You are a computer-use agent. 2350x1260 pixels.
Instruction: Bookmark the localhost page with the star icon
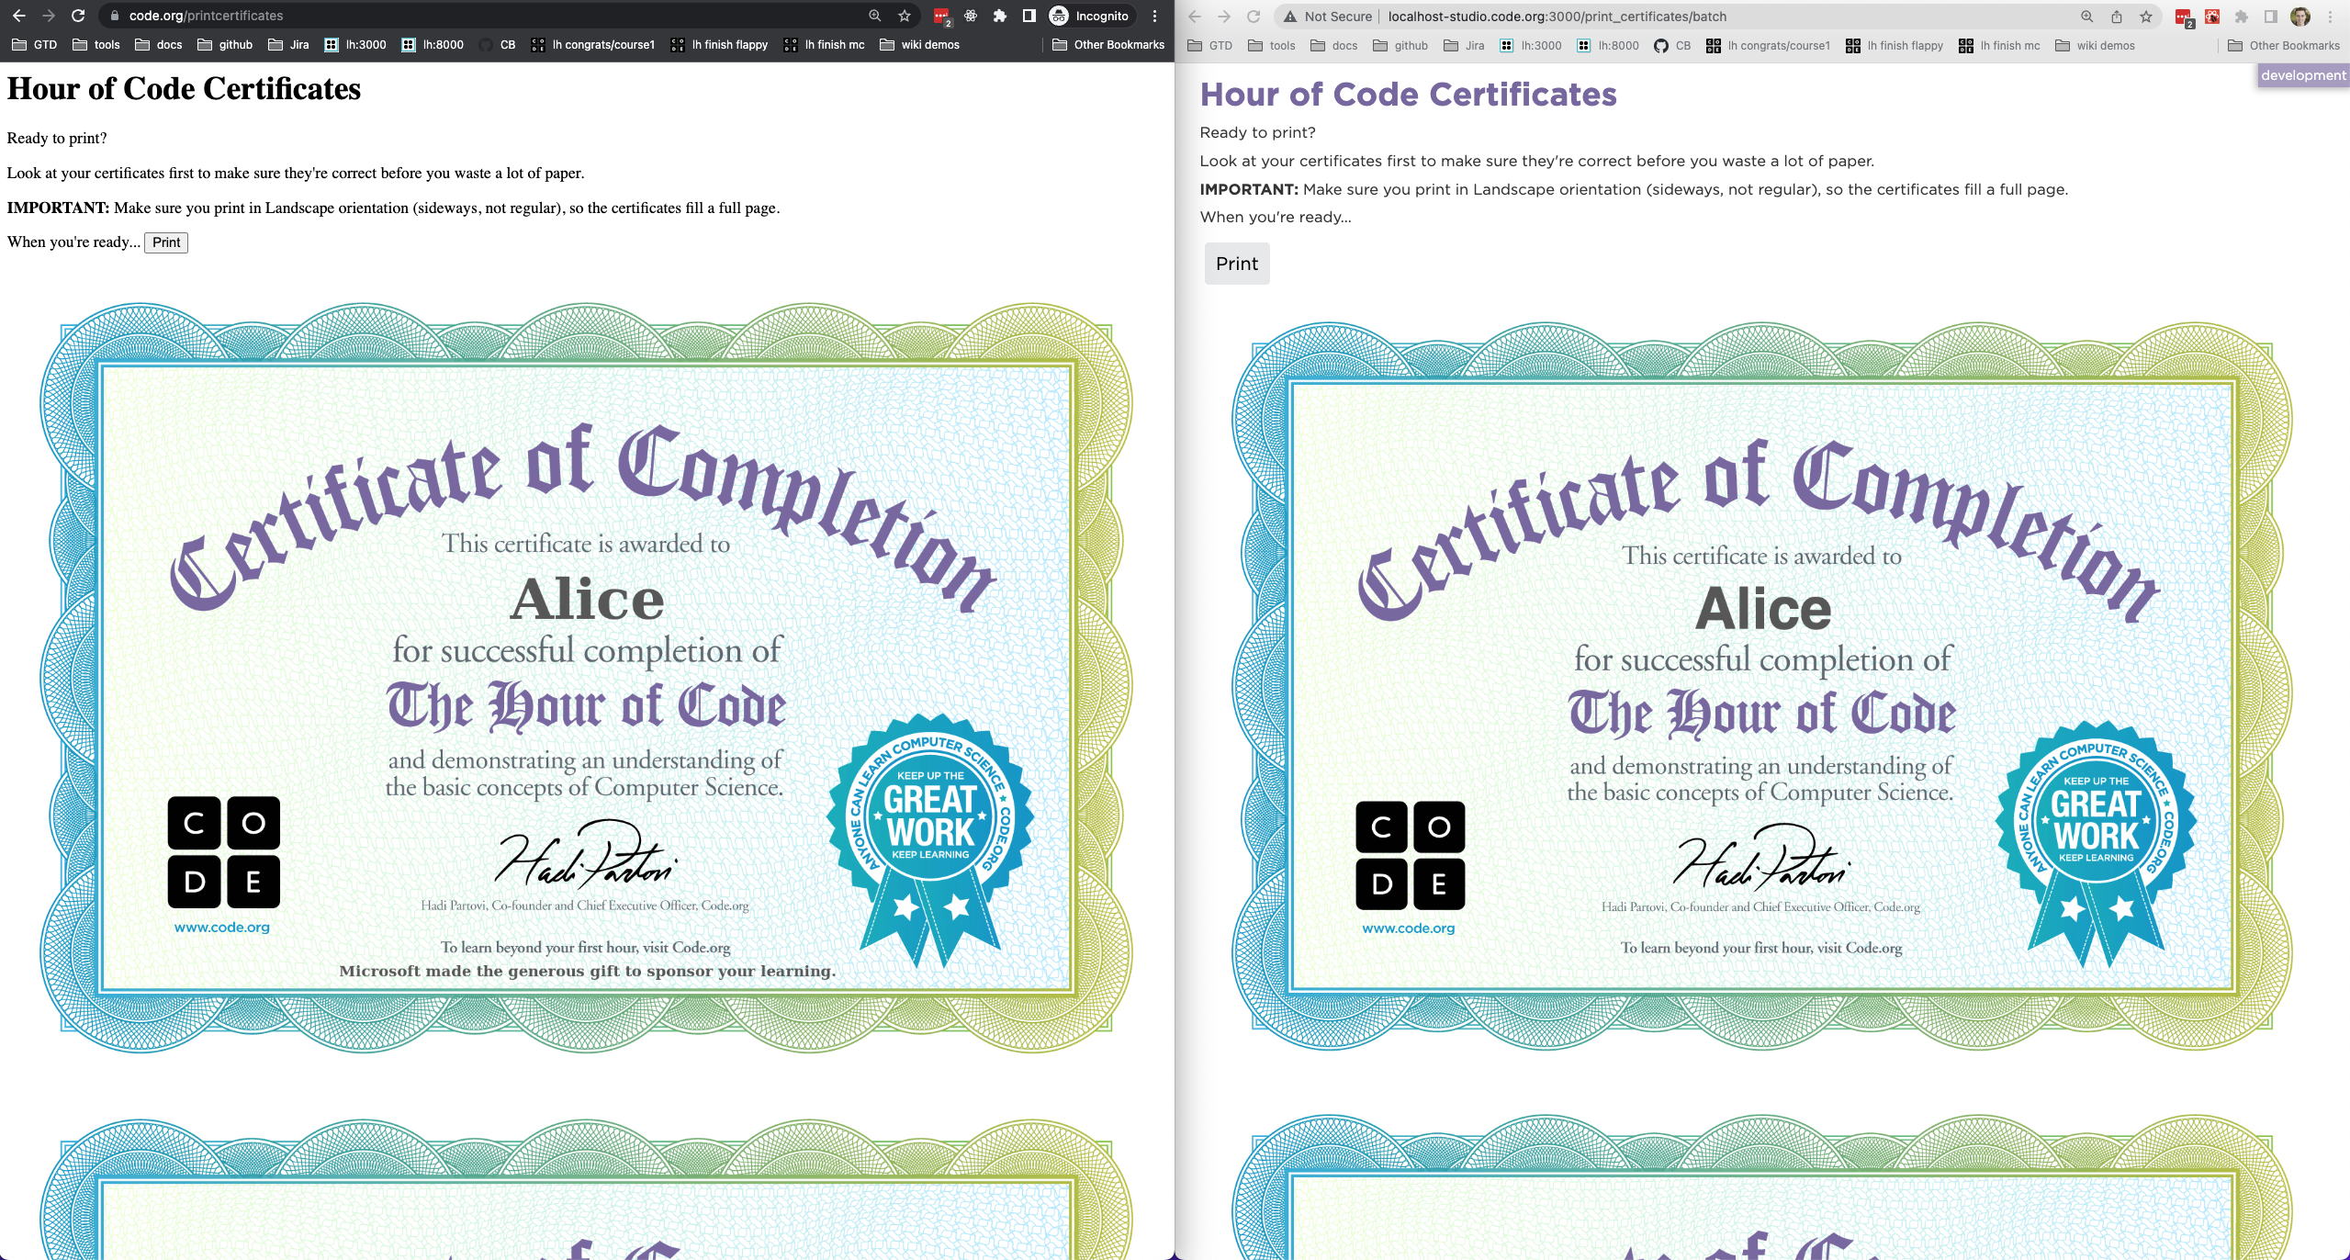2146,17
